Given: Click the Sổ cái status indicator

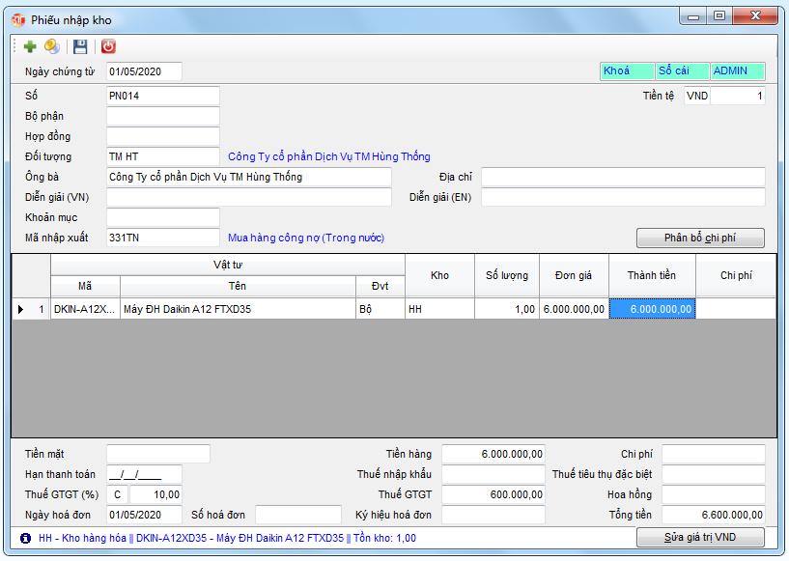Looking at the screenshot, I should pos(681,71).
